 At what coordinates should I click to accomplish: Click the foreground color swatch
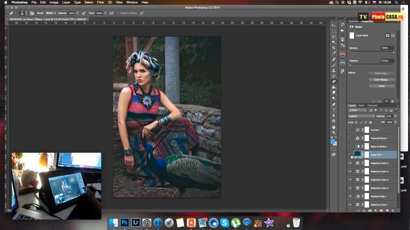click(x=332, y=141)
